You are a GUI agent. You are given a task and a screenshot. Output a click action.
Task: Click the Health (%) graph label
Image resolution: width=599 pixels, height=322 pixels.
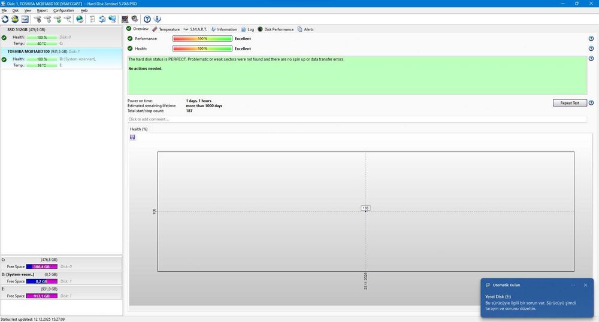tap(139, 129)
